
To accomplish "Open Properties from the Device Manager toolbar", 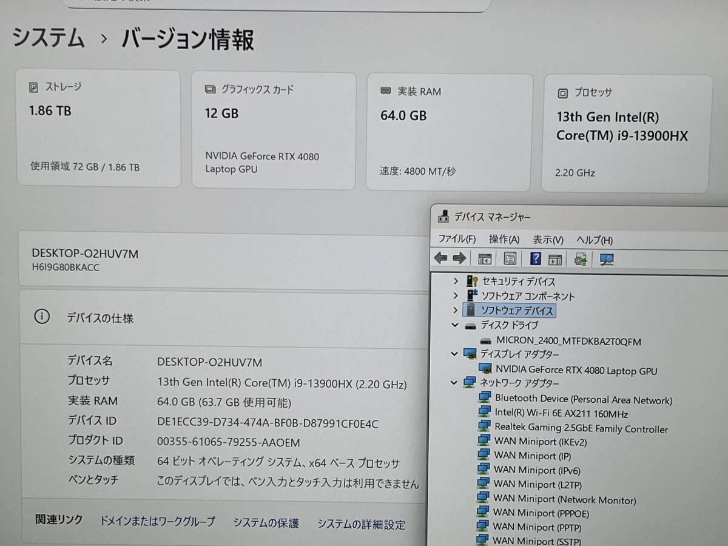I will (x=510, y=259).
